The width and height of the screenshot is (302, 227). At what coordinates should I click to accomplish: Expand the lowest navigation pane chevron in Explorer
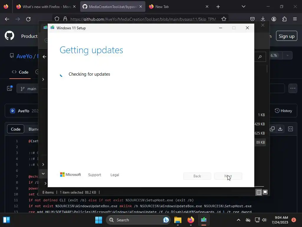coord(45,183)
